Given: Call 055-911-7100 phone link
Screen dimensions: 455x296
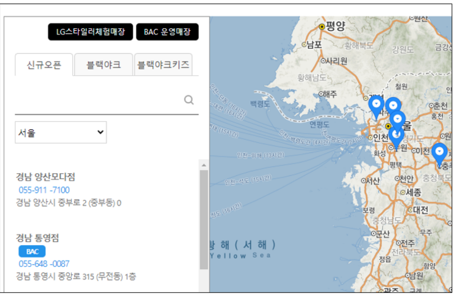Looking at the screenshot, I should pyautogui.click(x=44, y=190).
